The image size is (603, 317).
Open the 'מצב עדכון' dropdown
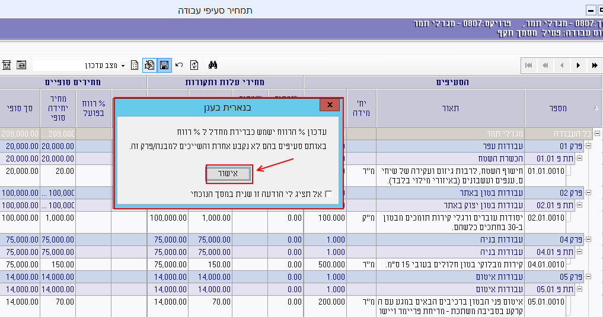tap(123, 65)
